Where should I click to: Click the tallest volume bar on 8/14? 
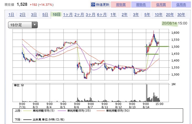click(x=147, y=93)
